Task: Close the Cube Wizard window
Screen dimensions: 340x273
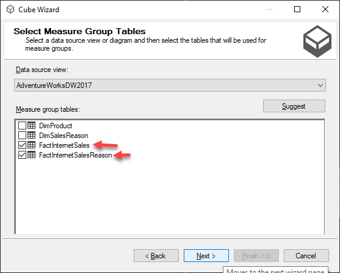Action: point(325,9)
